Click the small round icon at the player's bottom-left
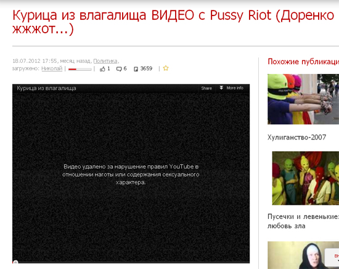339x269 pixels. coord(15,262)
